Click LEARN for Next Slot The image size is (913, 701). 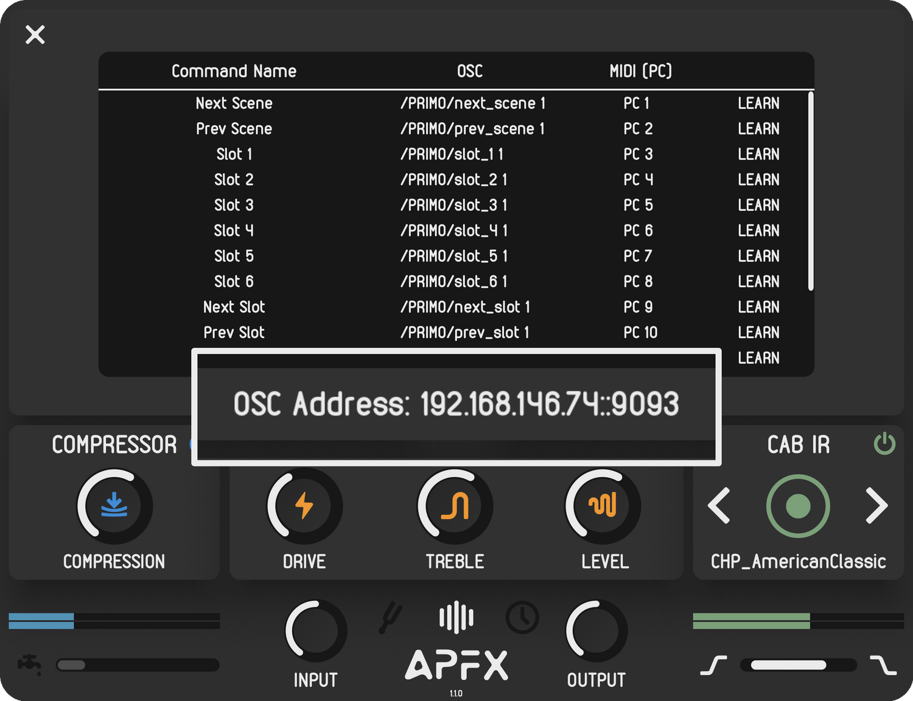click(x=758, y=308)
